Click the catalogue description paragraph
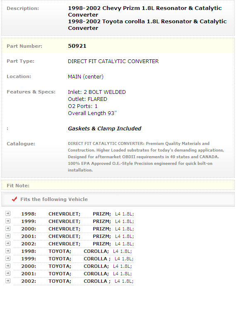Screen dimensions: 236x311 (x=146, y=157)
